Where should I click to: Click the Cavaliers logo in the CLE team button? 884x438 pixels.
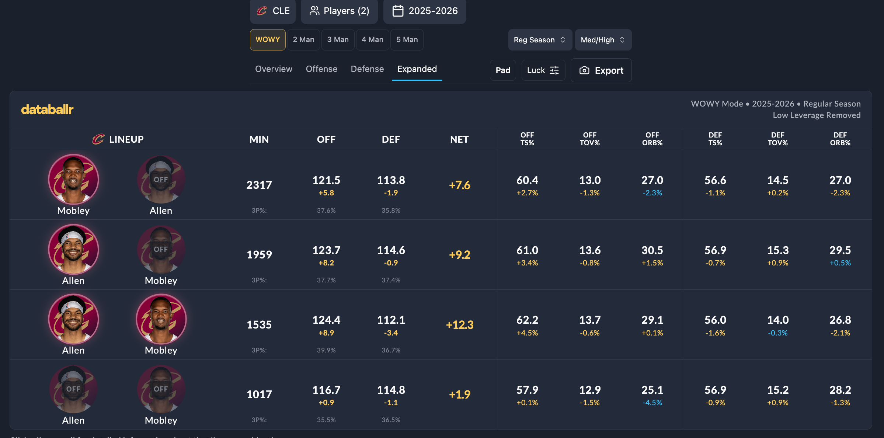[262, 11]
